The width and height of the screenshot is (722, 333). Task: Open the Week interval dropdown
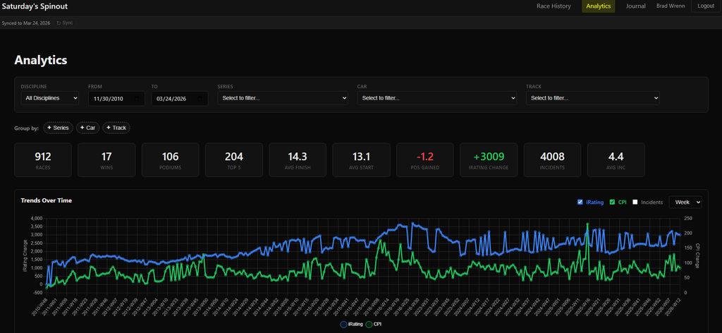(686, 202)
